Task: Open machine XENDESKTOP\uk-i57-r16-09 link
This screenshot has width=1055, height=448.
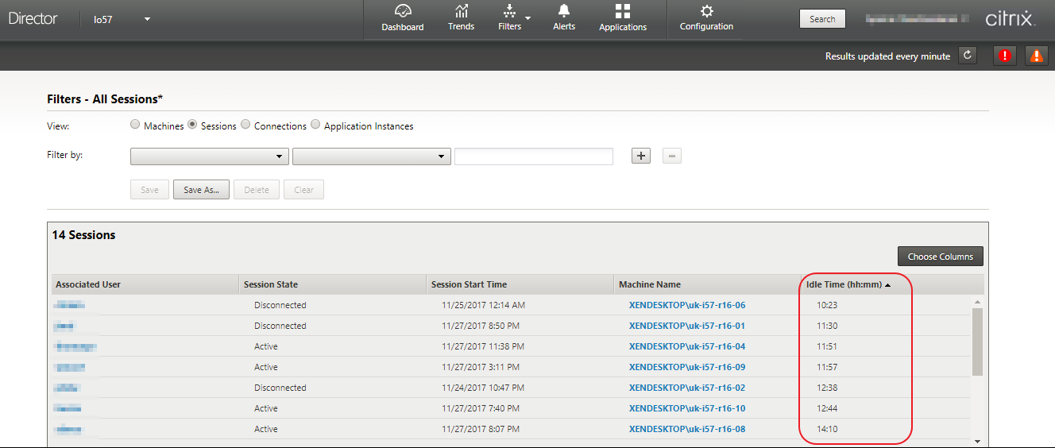Action: pos(687,367)
